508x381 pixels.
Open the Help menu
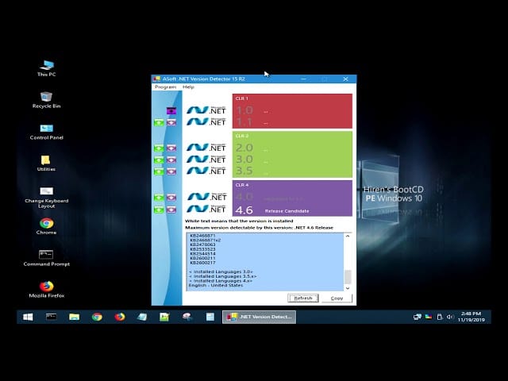[x=188, y=87]
